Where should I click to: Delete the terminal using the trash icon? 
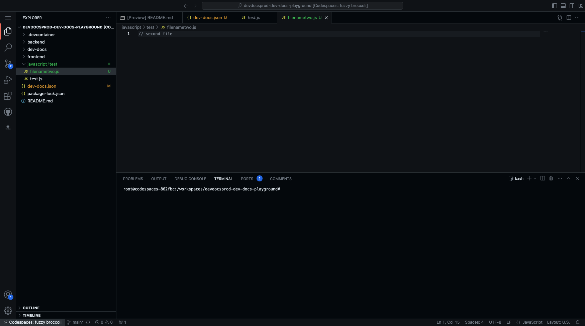coord(551,178)
